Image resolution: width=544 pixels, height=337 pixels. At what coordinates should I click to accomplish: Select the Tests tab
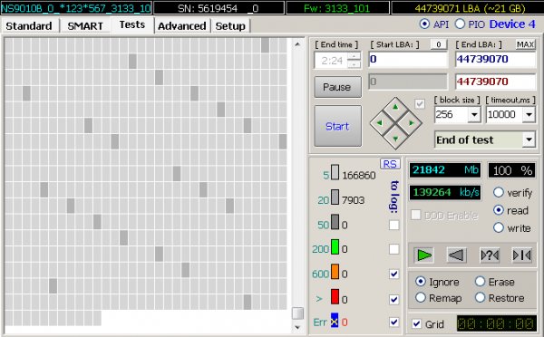tap(132, 25)
